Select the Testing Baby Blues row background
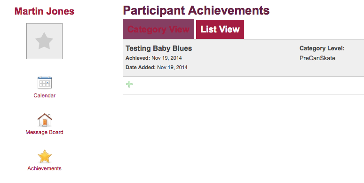Viewport: 364px width, 183px height. click(243, 58)
